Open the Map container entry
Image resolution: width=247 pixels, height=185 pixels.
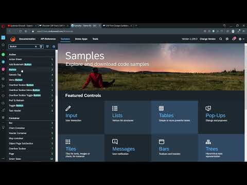pyautogui.click(x=31, y=138)
